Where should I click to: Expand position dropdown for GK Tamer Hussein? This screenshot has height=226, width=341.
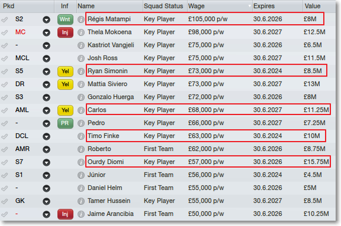tap(46, 201)
